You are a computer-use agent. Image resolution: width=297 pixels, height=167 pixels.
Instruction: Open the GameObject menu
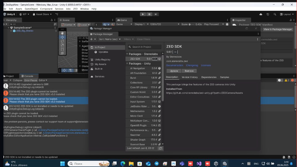pos(31,9)
